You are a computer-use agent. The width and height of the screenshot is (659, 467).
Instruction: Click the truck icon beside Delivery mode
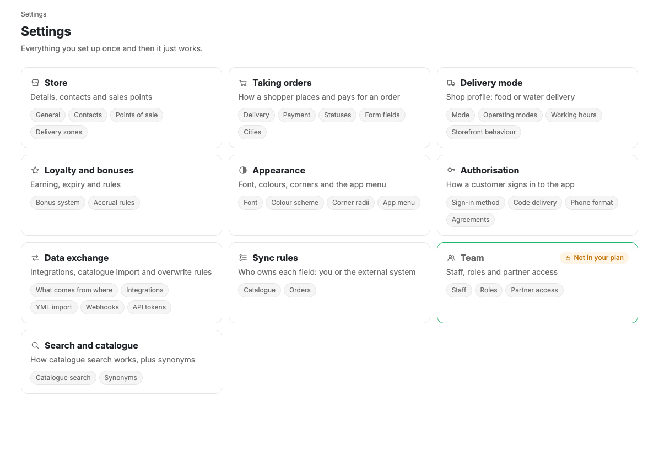pyautogui.click(x=451, y=83)
